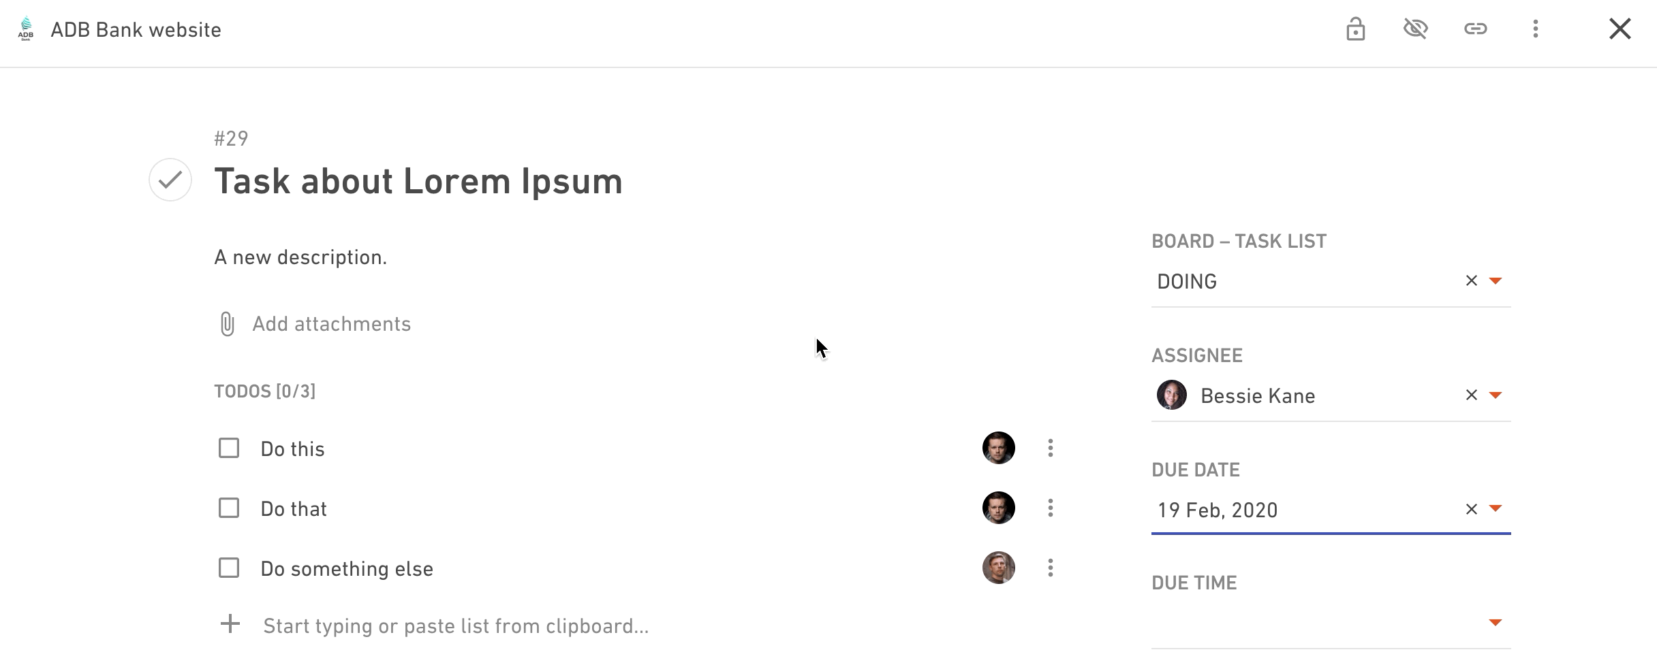1657x667 pixels.
Task: Clear the 19 Feb, 2020 due date
Action: pyautogui.click(x=1471, y=508)
